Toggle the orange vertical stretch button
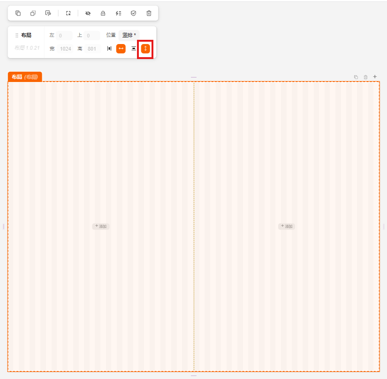Screen dimensions: 387x379 point(145,49)
